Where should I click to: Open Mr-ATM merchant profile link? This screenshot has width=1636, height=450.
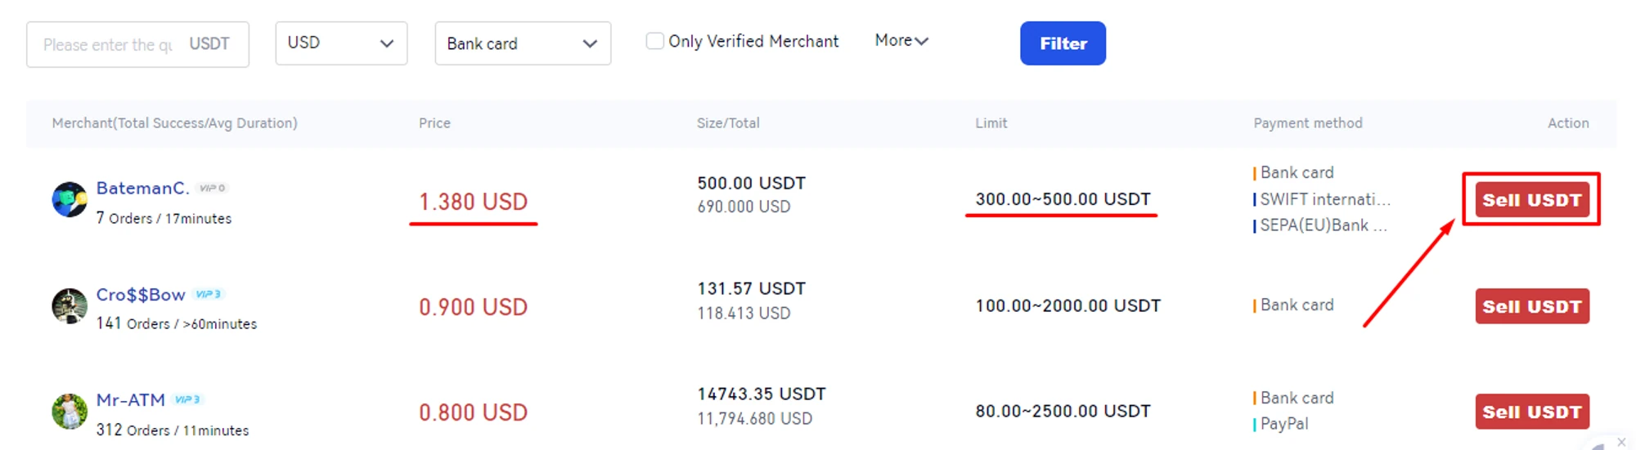coord(131,399)
